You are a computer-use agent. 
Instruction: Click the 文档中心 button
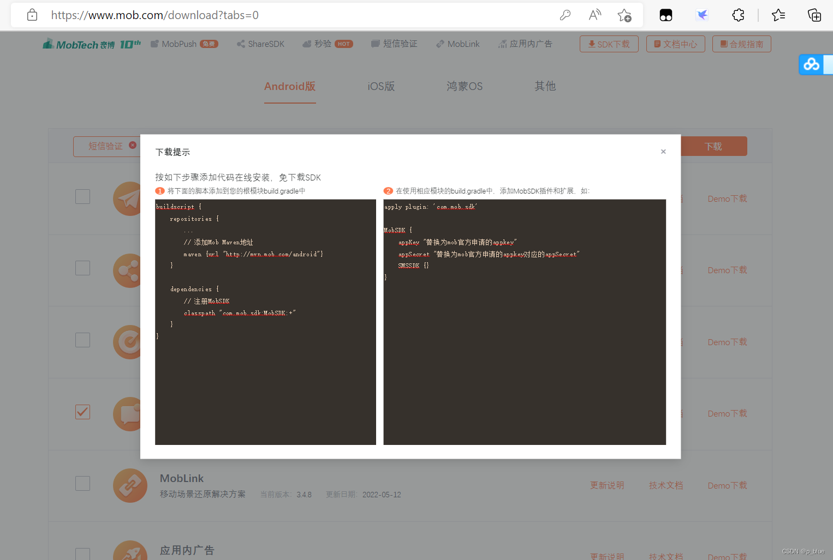[x=676, y=44]
